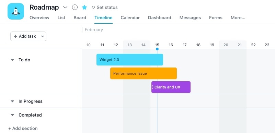Click the today marker dot at 15
The width and height of the screenshot is (275, 133).
tap(157, 49)
